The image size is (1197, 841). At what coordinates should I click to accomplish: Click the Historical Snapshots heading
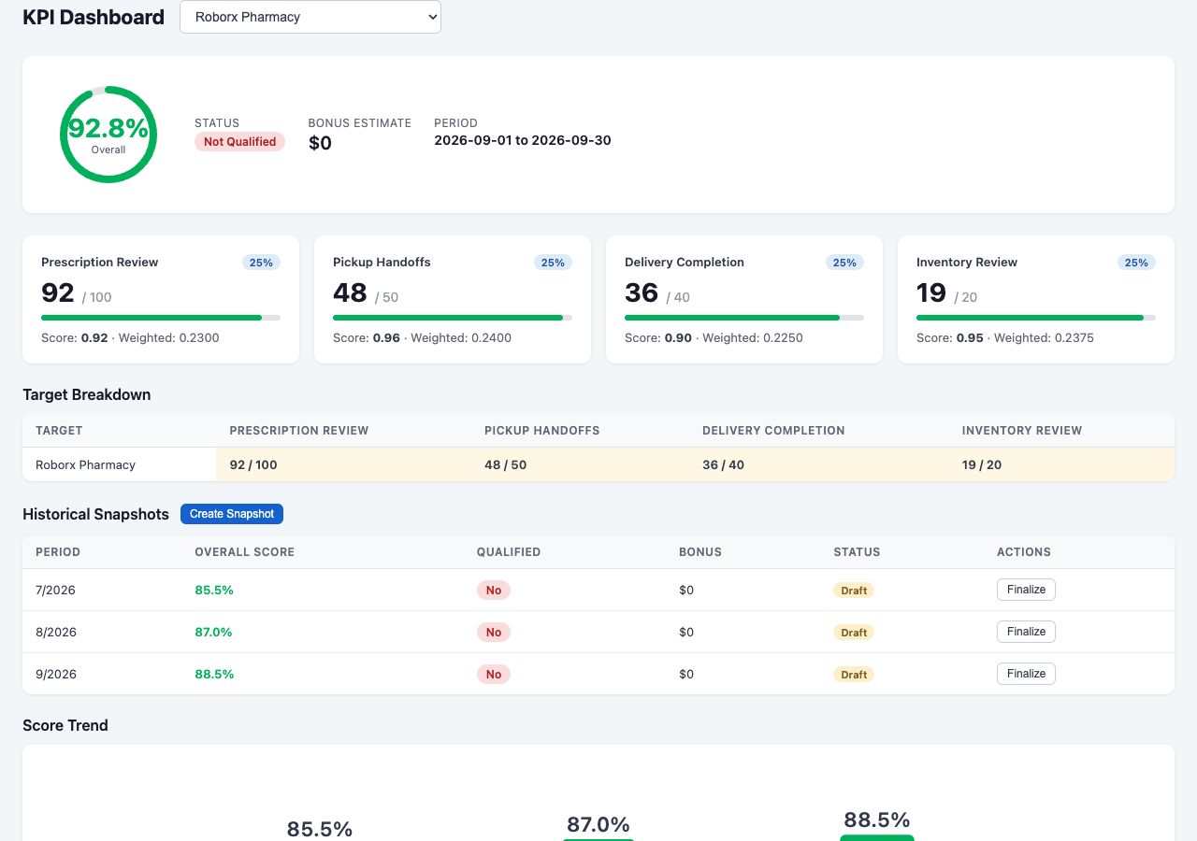(95, 514)
